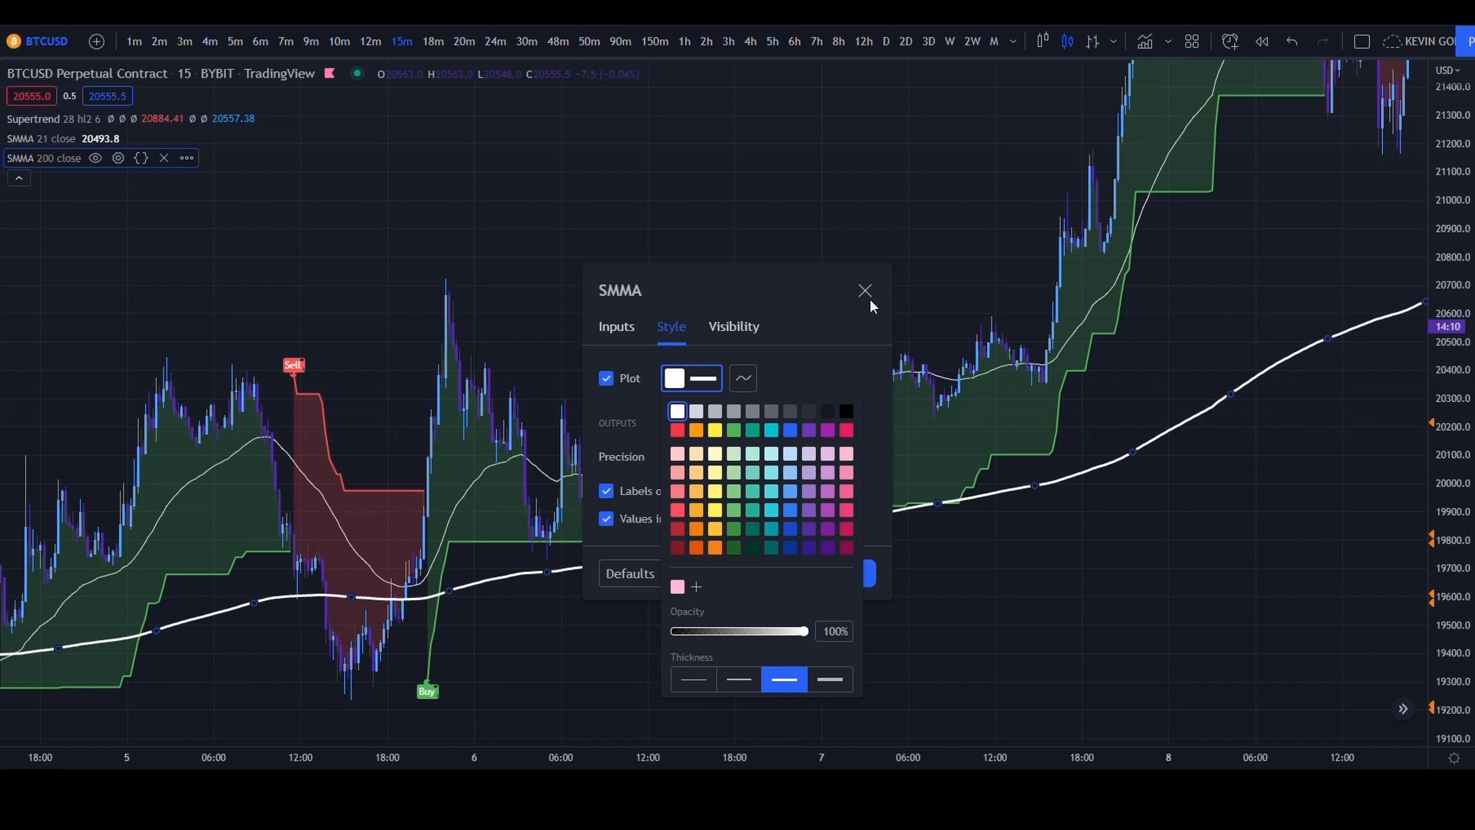Image resolution: width=1475 pixels, height=830 pixels.
Task: Toggle the Values checkbox
Action: pos(606,519)
